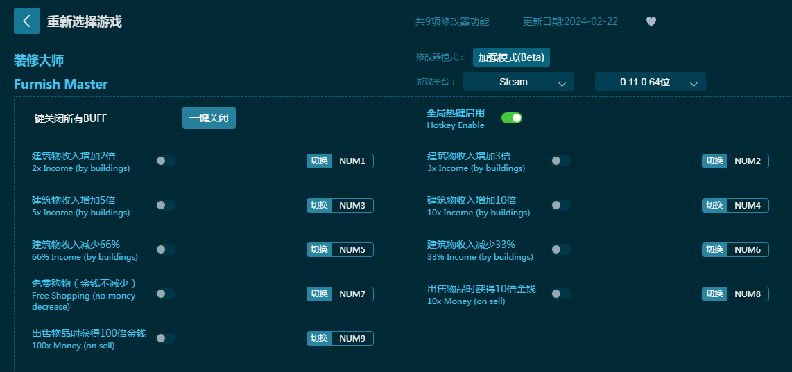Select 加强模式(Beta) mode button

[x=511, y=57]
